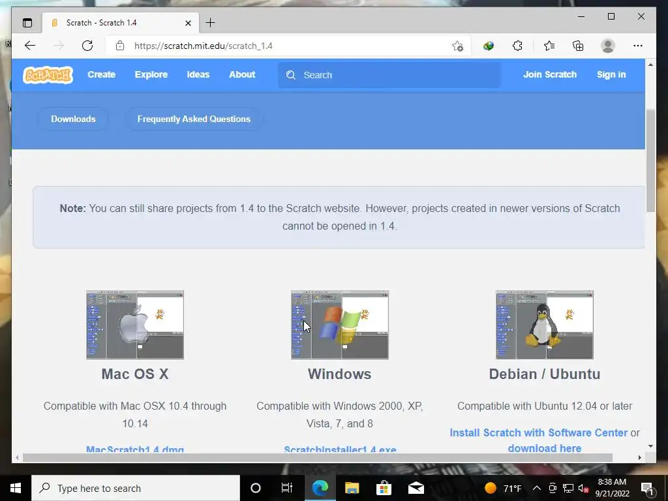Click the vertical scrollbar thumb

(x=650, y=160)
